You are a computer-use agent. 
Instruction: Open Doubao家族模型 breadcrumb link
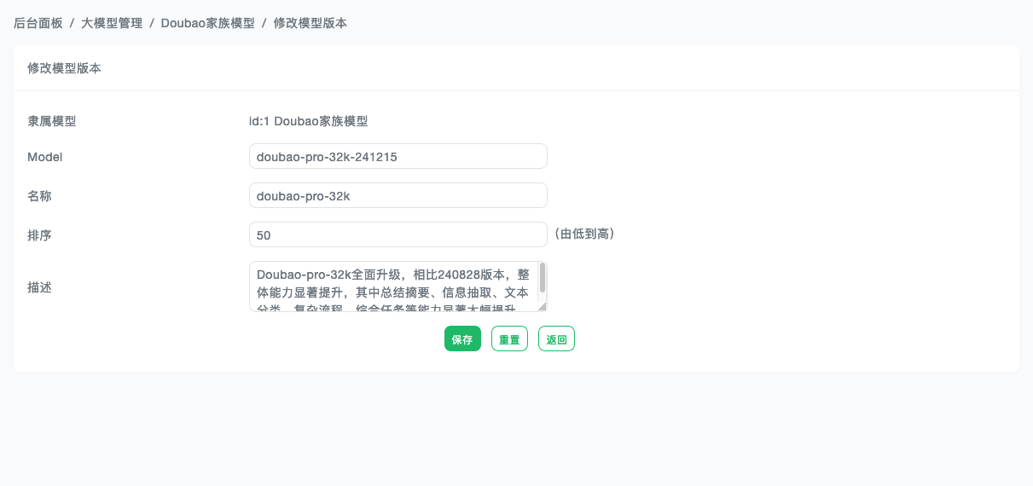pyautogui.click(x=207, y=23)
